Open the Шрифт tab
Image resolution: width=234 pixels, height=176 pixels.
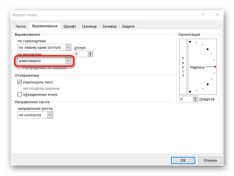(x=70, y=26)
